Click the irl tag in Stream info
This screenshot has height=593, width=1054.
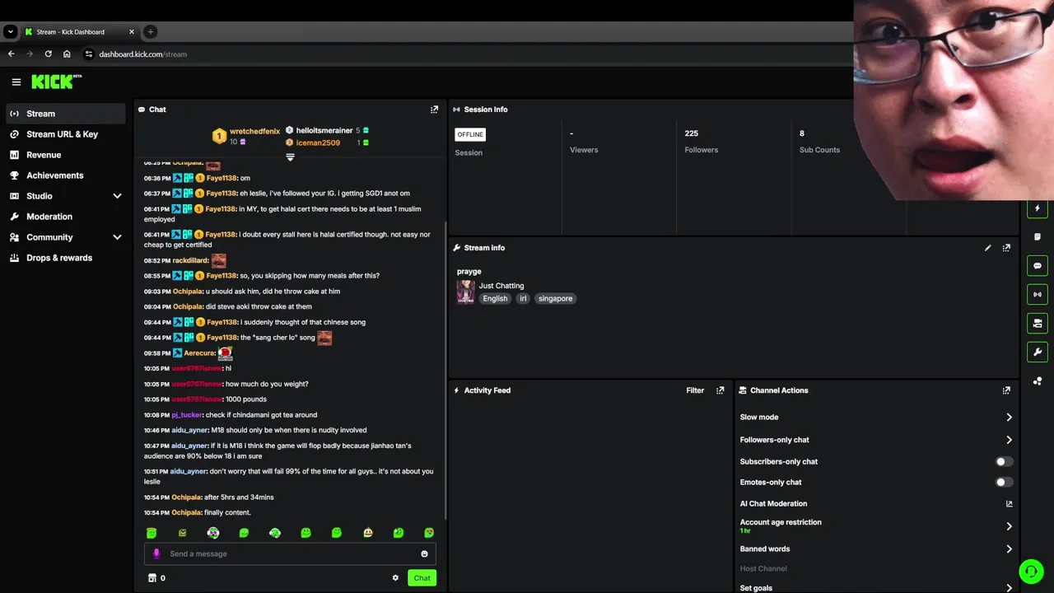[522, 299]
